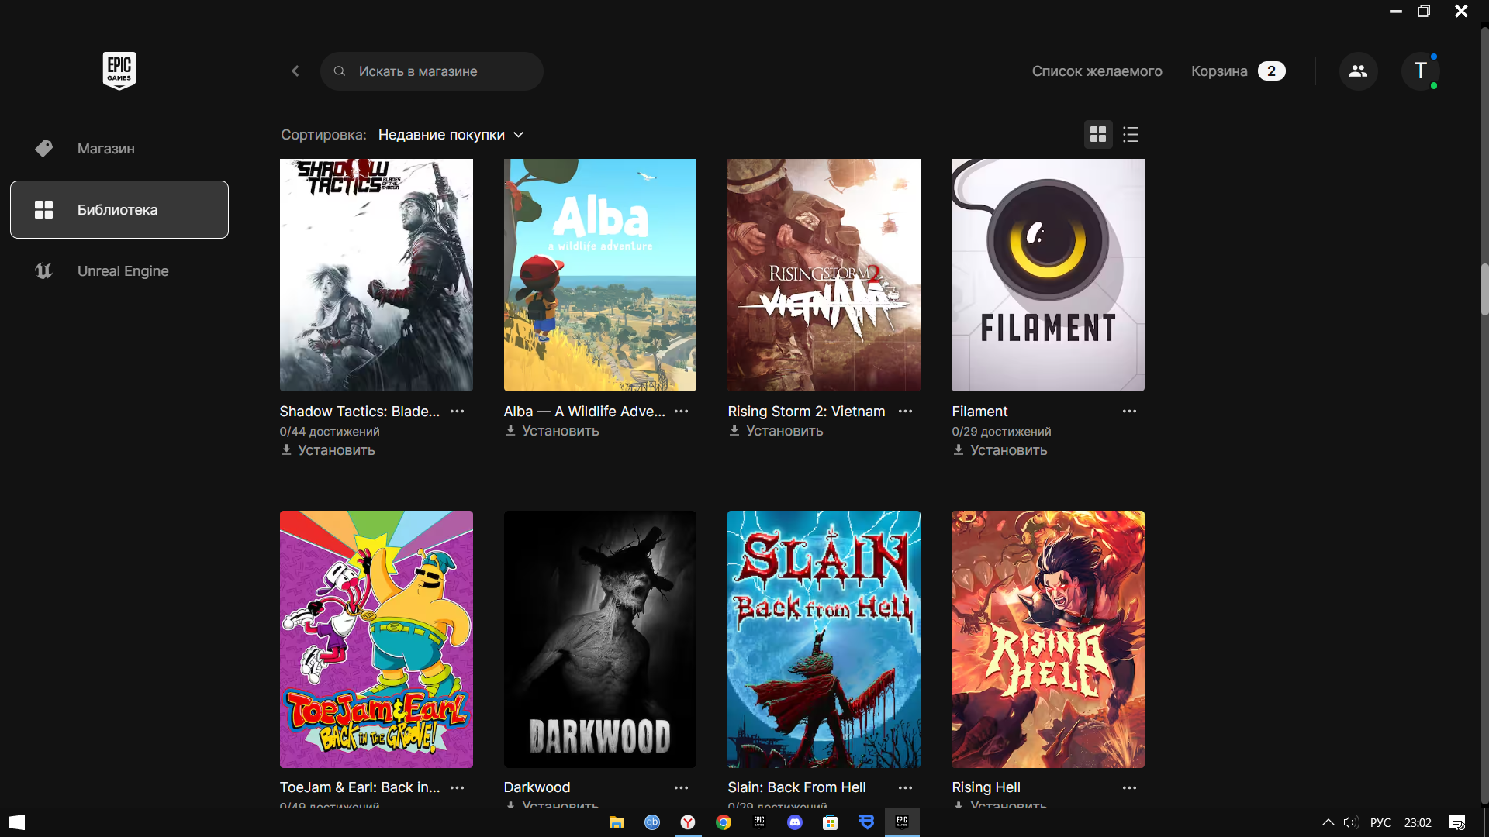
Task: Open Alba wildlife adventure cover
Action: point(599,275)
